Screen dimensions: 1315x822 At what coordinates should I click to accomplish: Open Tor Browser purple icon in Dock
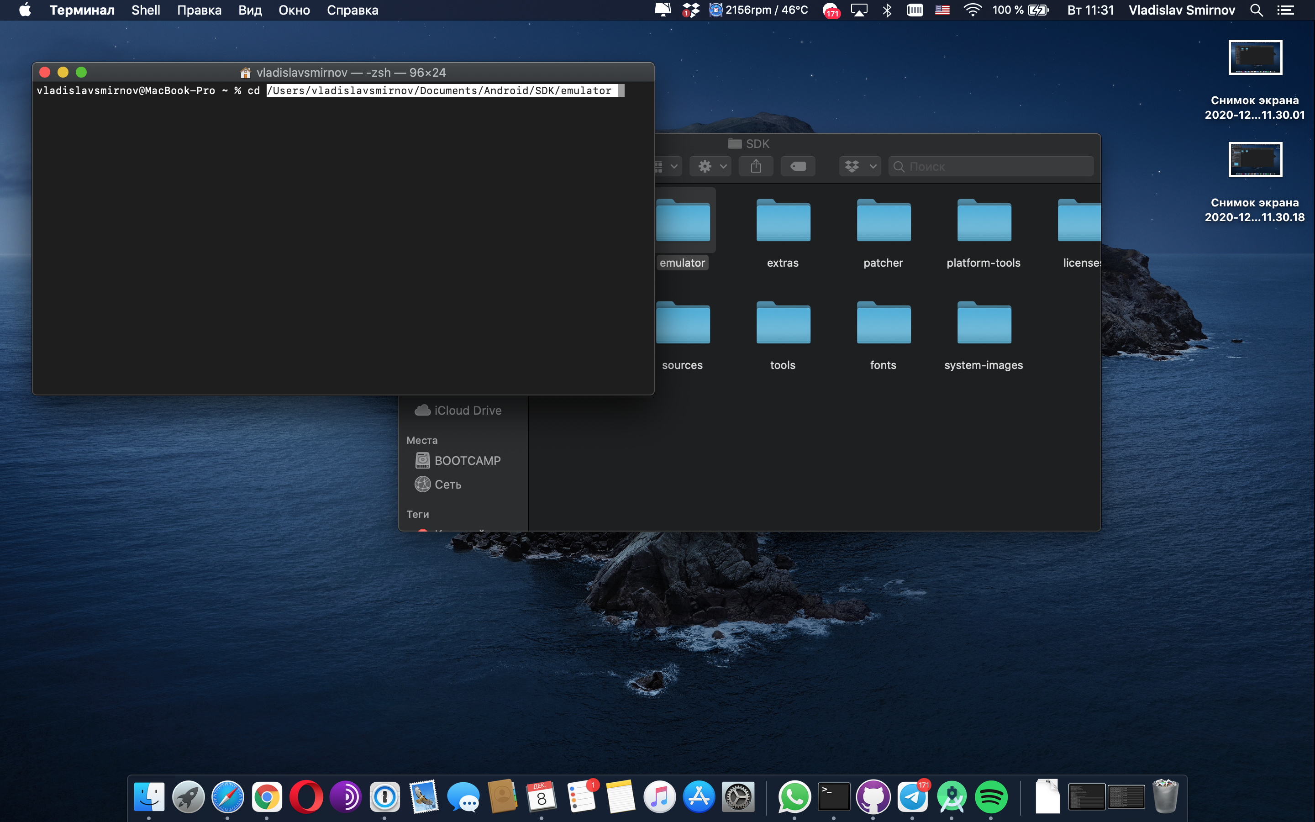click(345, 797)
